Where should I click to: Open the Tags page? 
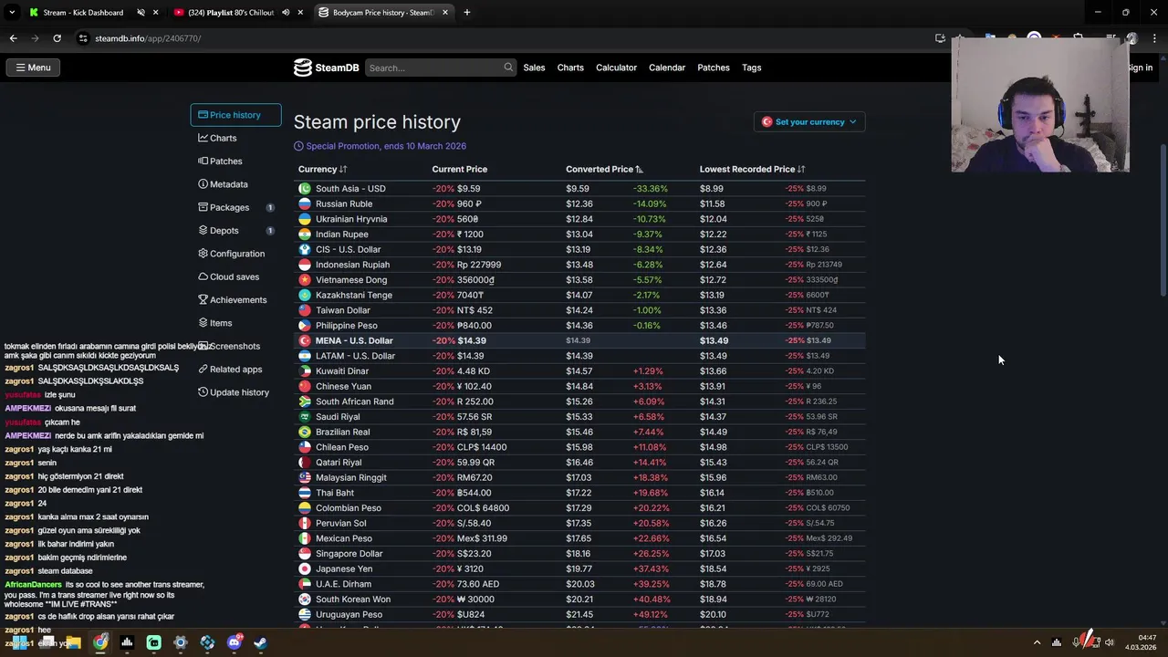tap(751, 68)
